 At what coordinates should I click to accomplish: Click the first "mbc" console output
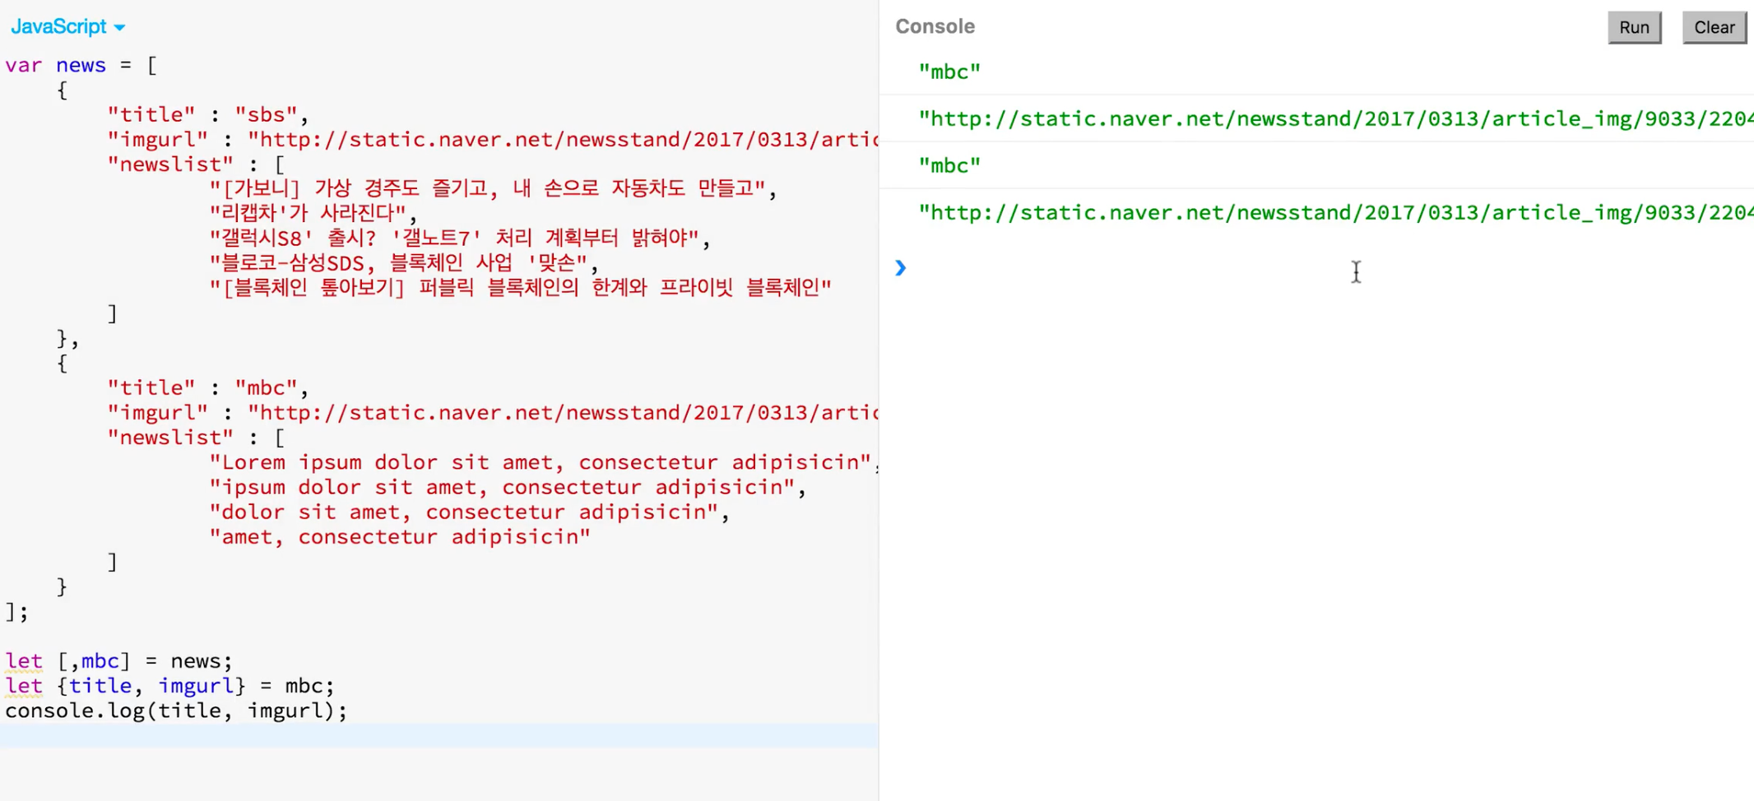949,72
